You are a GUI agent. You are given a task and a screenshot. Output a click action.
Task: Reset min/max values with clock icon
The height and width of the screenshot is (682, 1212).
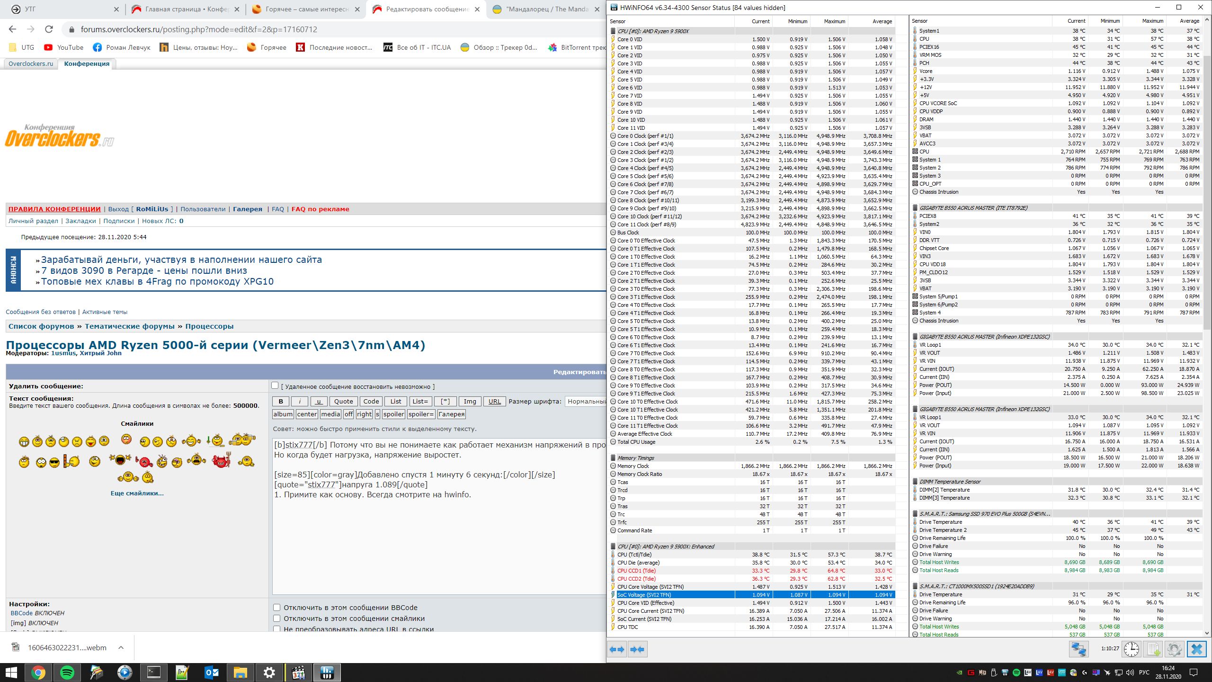1132,649
